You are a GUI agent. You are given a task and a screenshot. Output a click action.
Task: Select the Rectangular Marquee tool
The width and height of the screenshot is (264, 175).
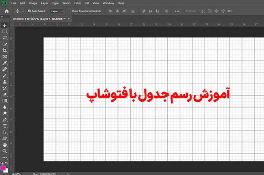click(x=5, y=31)
